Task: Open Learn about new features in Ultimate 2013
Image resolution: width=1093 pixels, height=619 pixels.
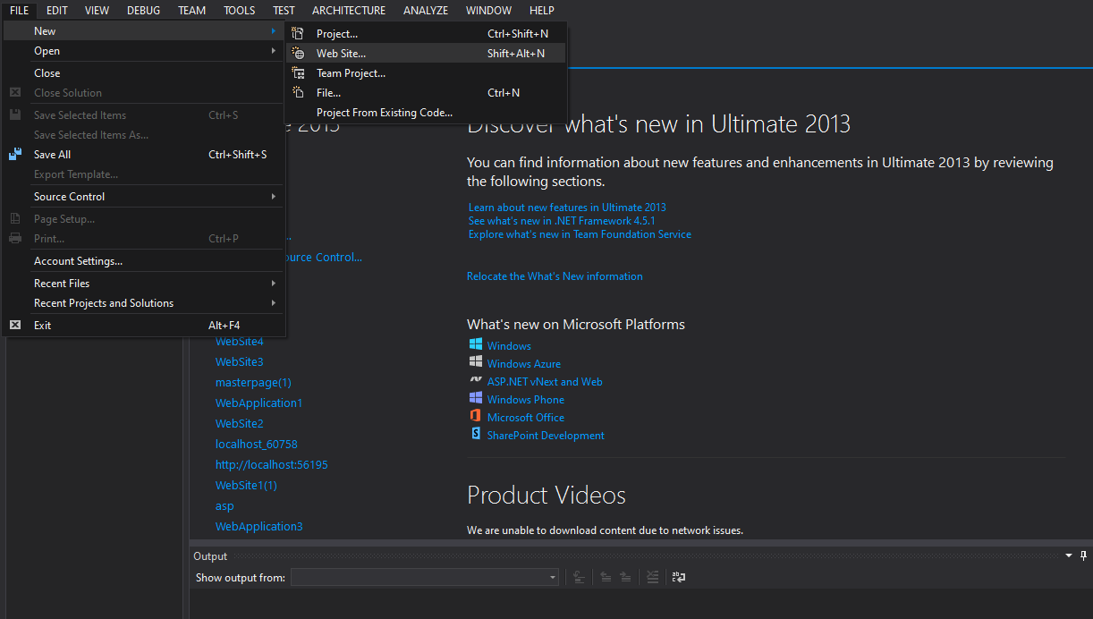Action: coord(567,207)
